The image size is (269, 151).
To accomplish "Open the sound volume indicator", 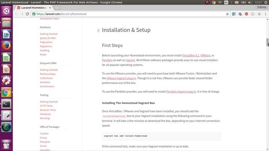I will 250,3.
